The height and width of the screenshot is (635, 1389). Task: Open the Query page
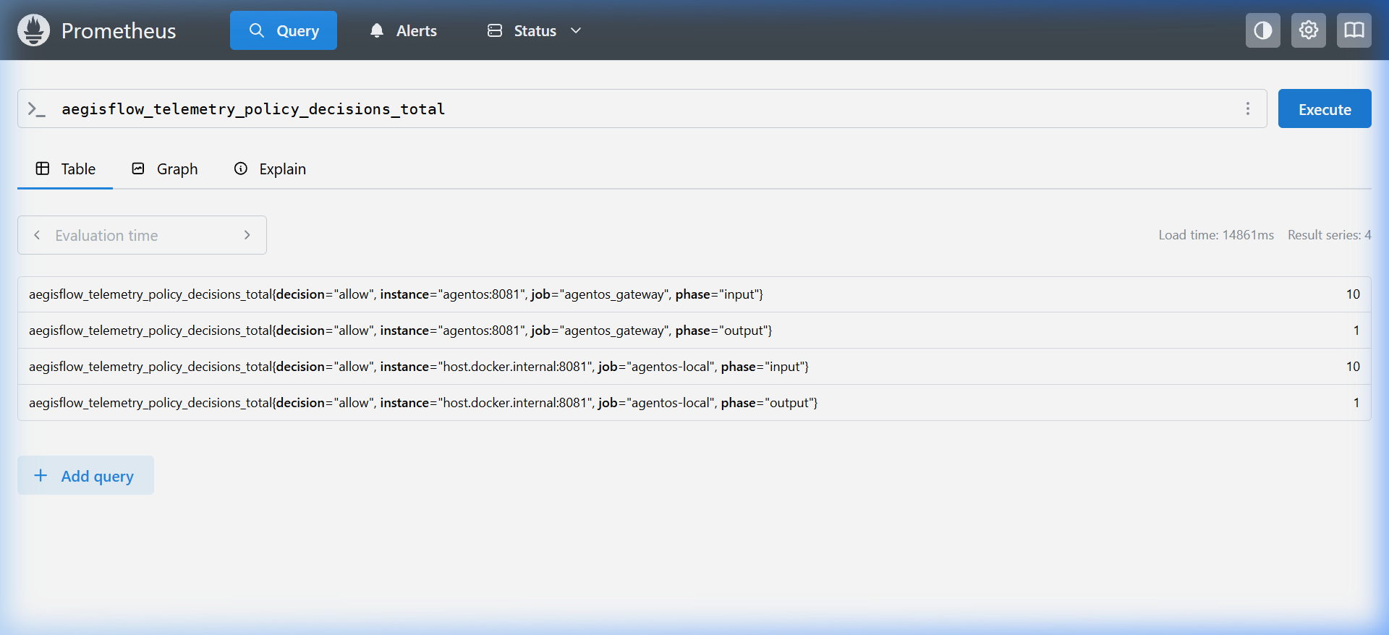click(284, 30)
